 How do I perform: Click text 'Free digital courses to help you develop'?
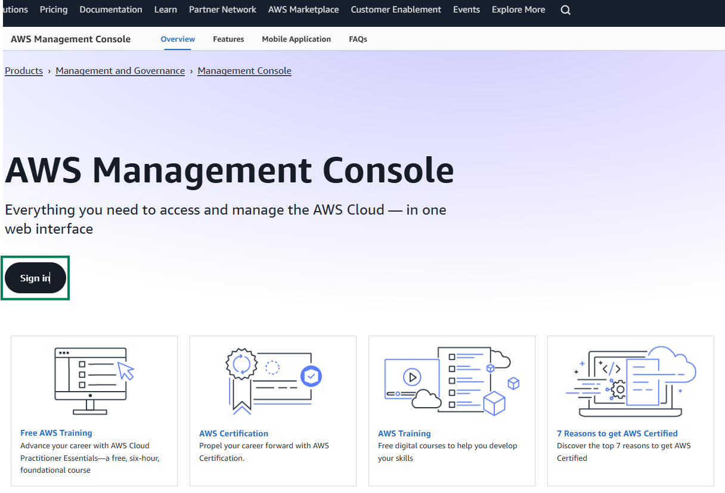tap(448, 446)
